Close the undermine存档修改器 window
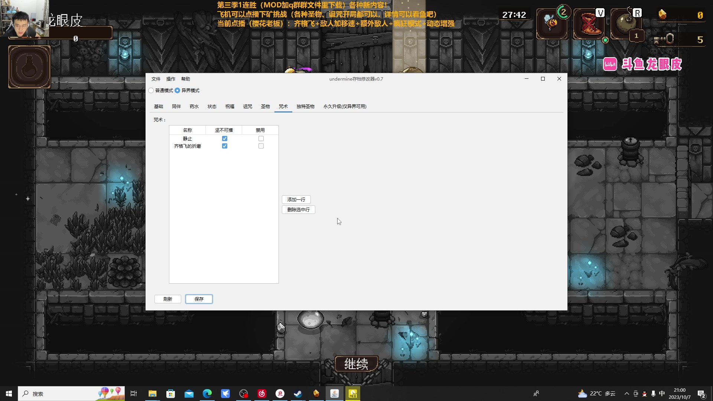 (559, 79)
